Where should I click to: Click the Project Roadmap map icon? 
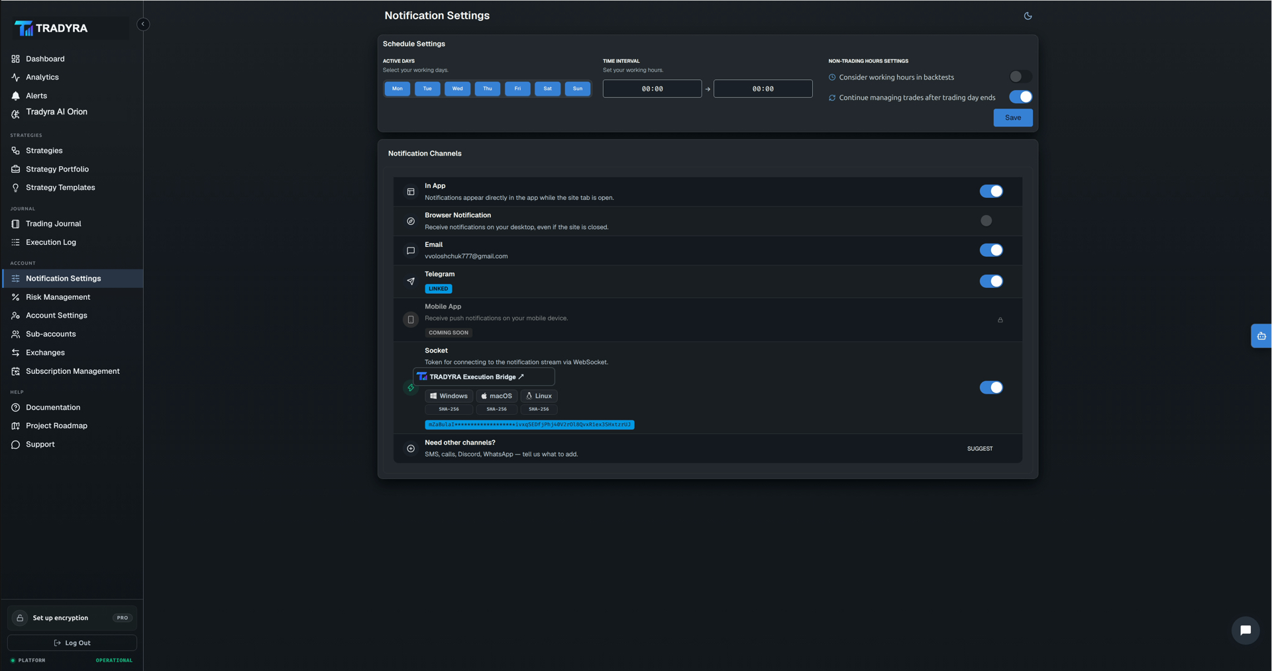[16, 426]
